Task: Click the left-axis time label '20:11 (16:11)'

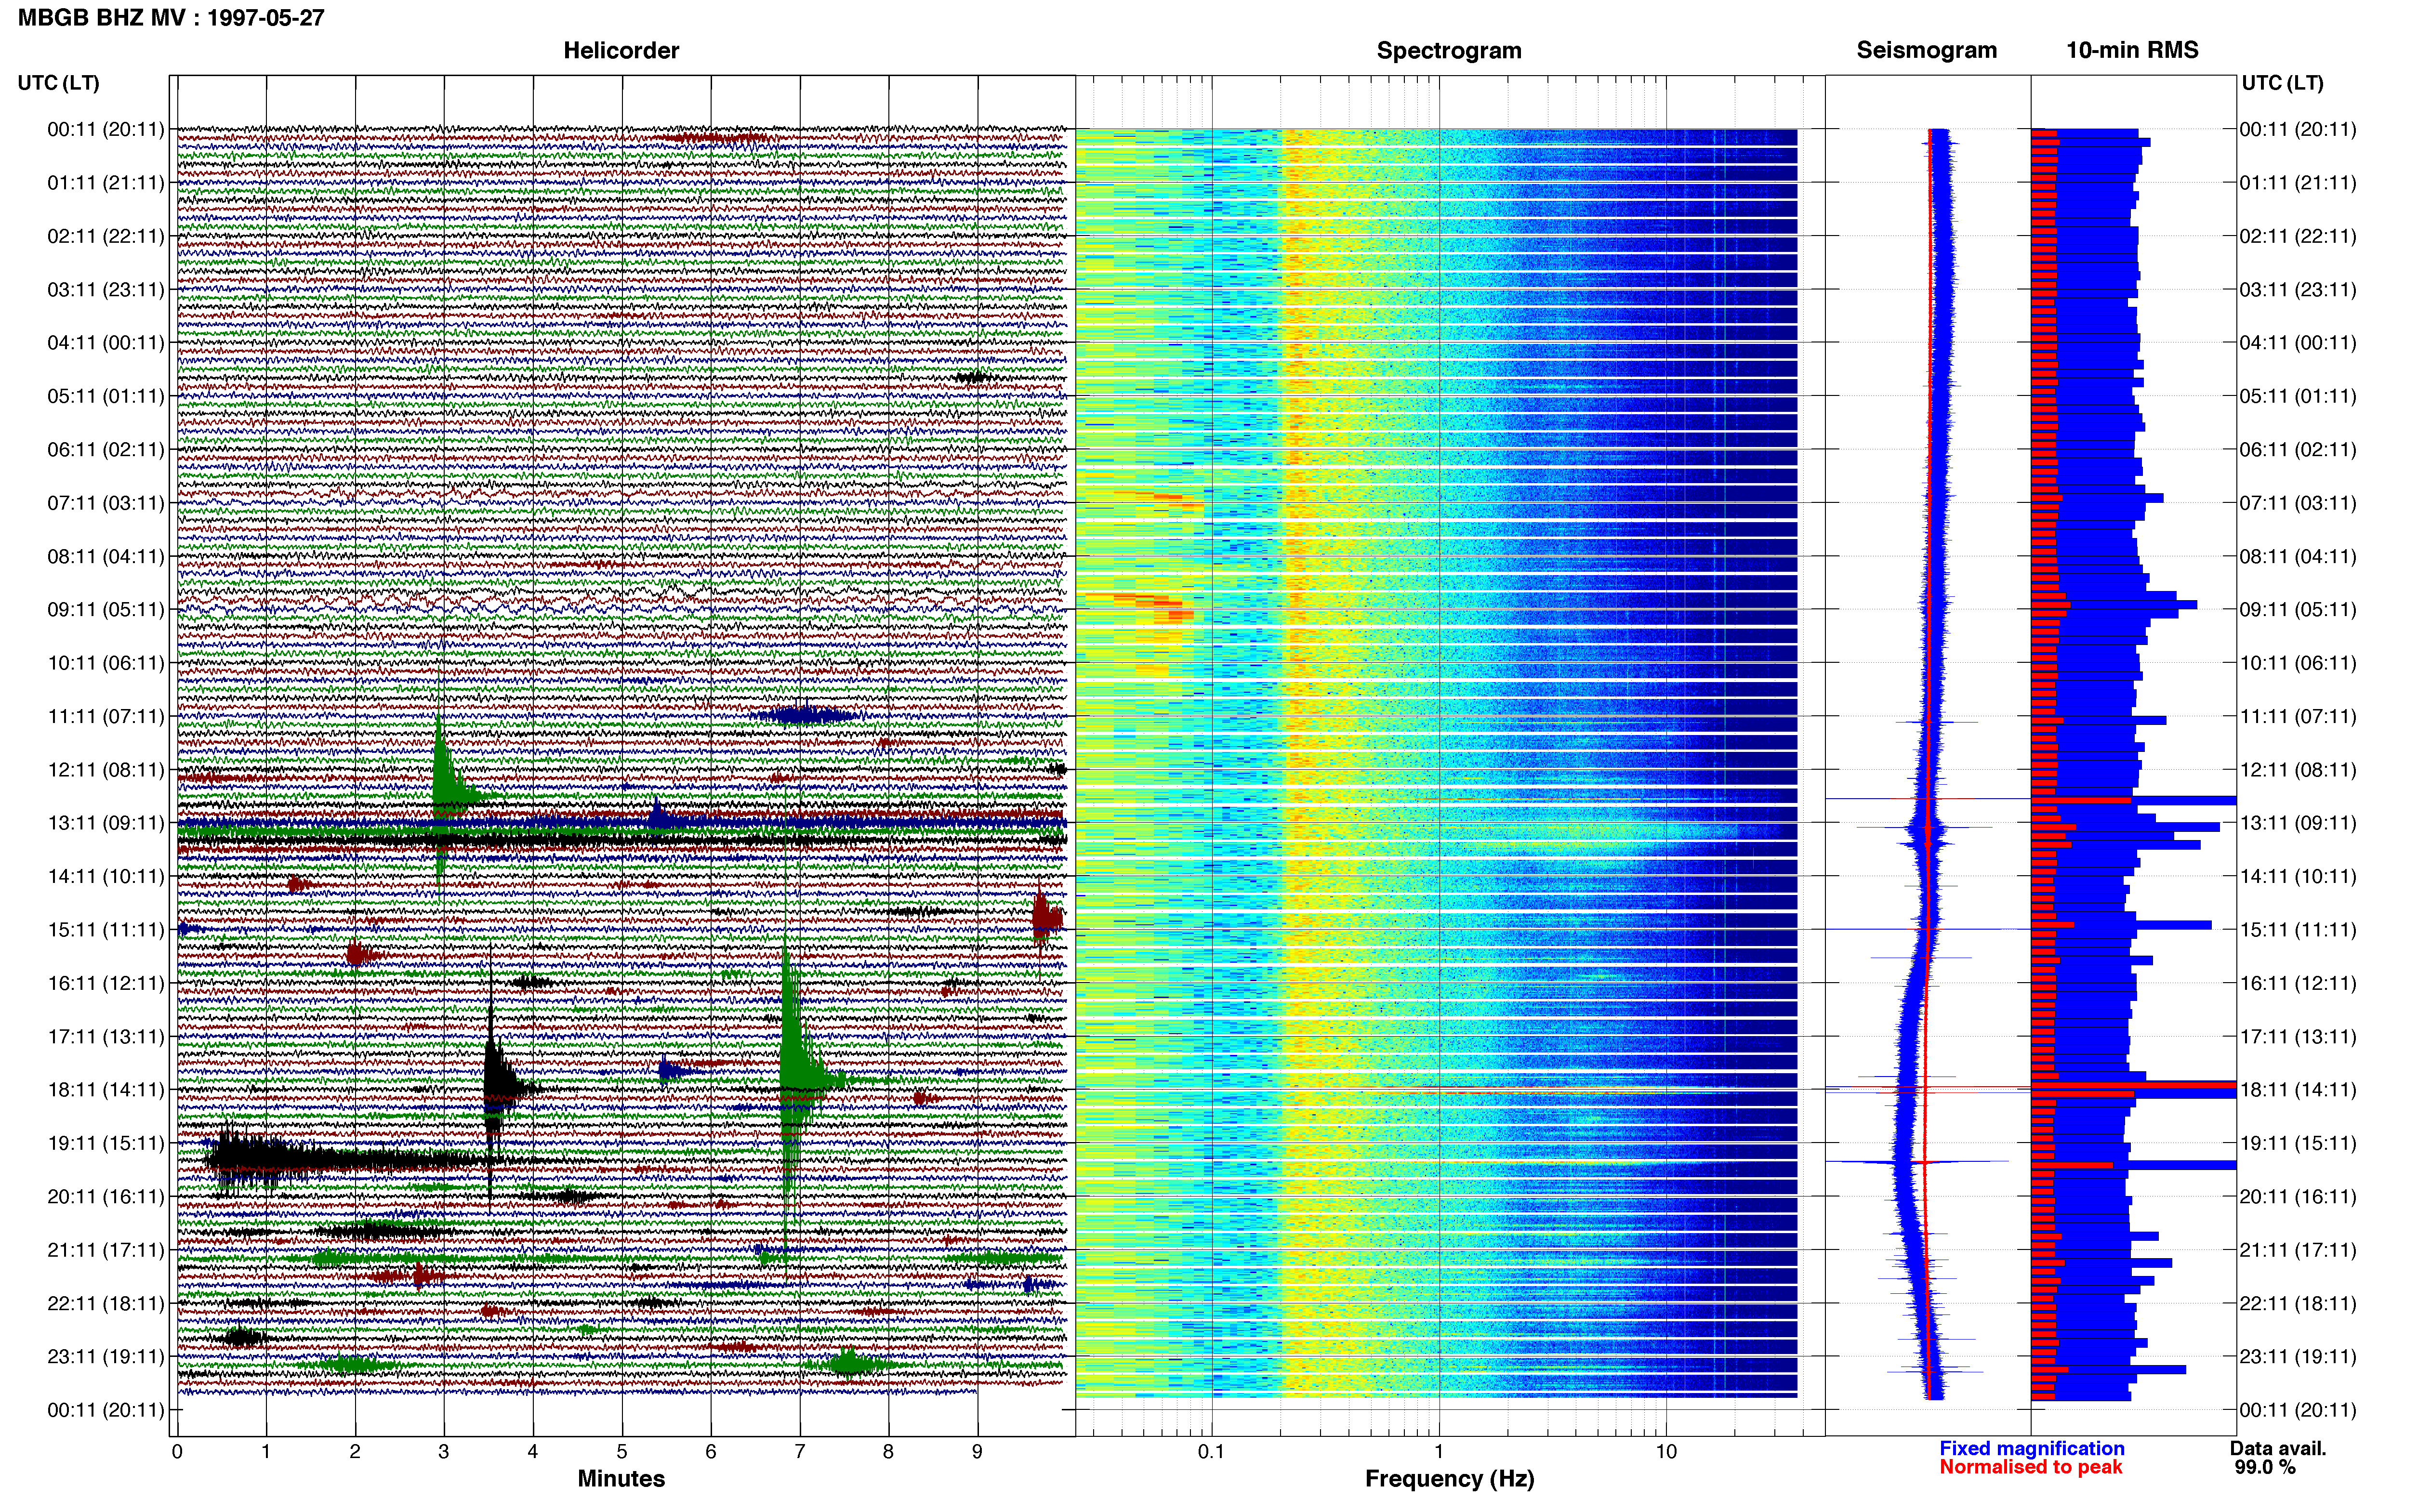Action: click(x=105, y=1196)
